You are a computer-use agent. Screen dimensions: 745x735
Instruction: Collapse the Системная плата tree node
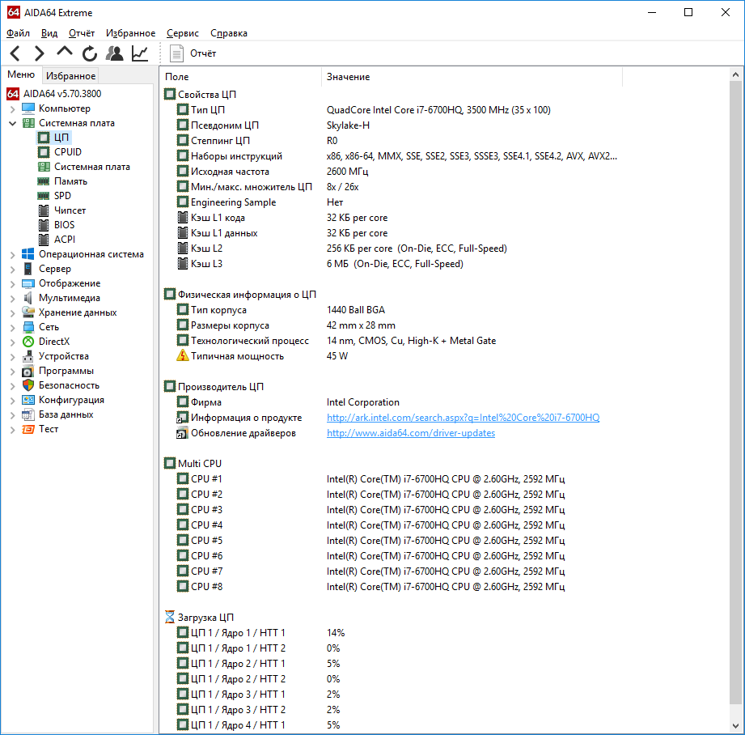point(13,124)
